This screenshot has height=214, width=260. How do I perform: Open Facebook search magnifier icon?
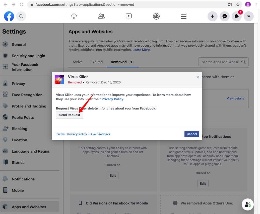pos(21,16)
